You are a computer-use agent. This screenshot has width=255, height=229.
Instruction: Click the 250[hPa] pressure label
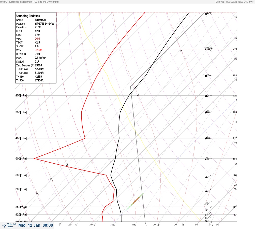point(21,95)
